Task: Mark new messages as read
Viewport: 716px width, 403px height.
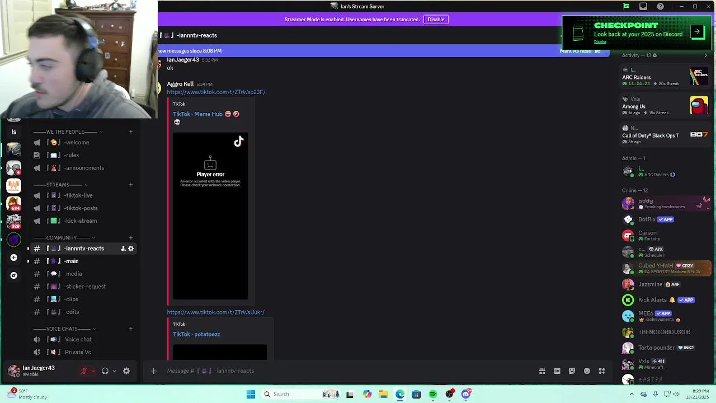Action: click(x=580, y=51)
